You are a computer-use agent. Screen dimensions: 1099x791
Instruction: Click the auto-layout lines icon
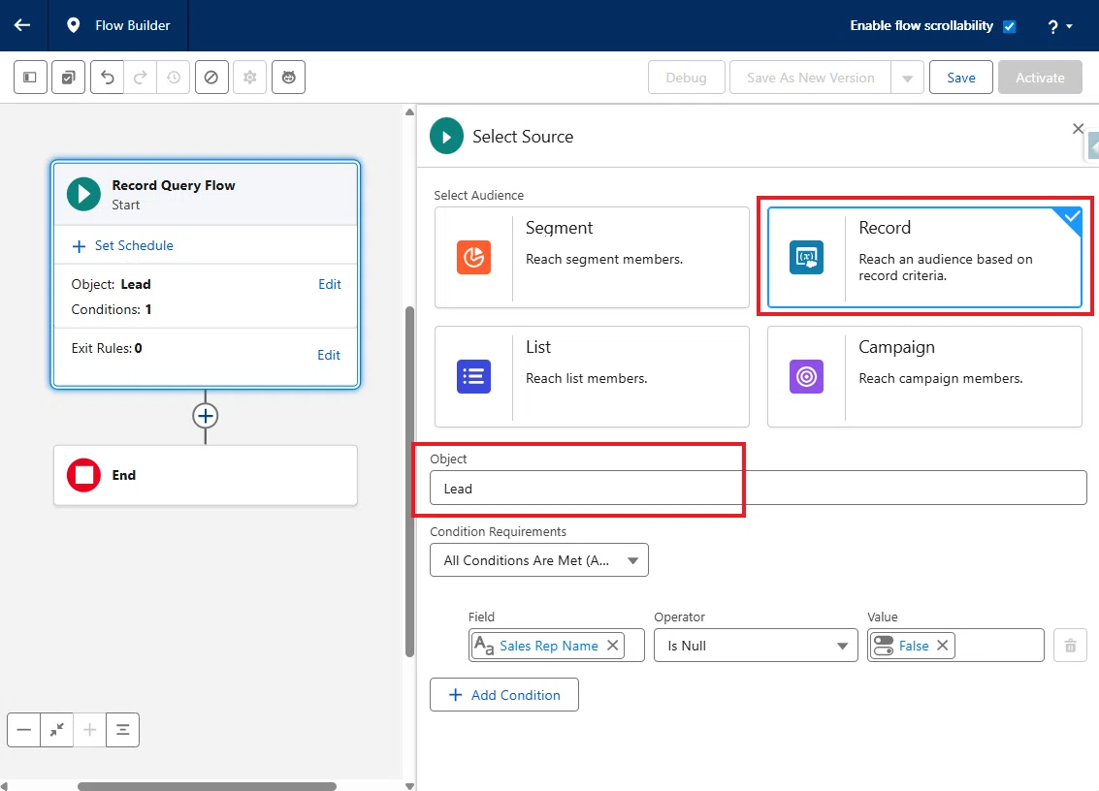tap(122, 730)
